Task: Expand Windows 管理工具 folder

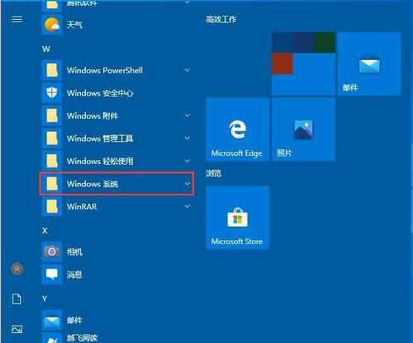Action: [x=116, y=139]
